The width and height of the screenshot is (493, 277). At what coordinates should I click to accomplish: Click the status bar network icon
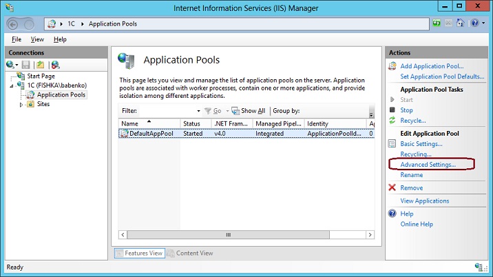(480, 267)
